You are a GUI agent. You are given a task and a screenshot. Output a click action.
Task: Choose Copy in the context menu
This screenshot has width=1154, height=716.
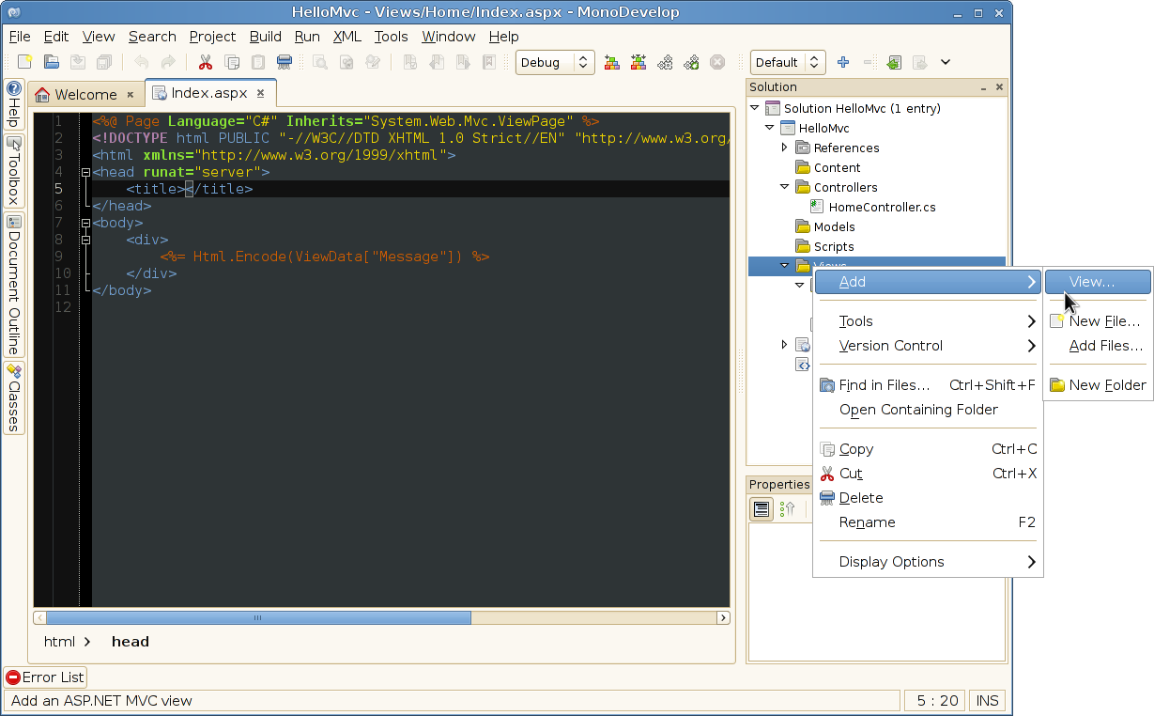[928, 449]
